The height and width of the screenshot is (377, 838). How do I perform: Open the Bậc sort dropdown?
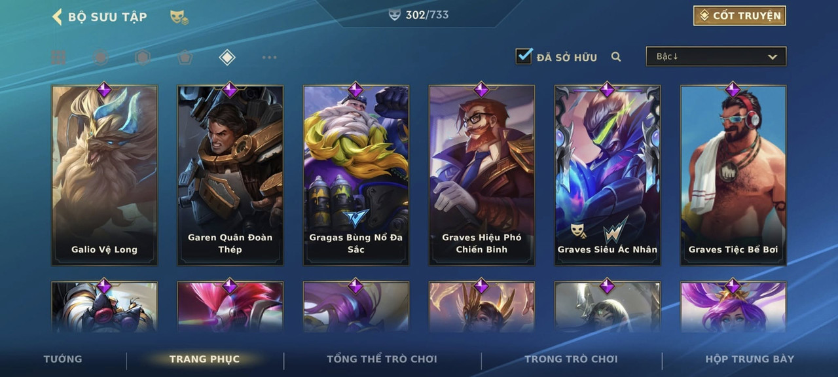pos(716,57)
